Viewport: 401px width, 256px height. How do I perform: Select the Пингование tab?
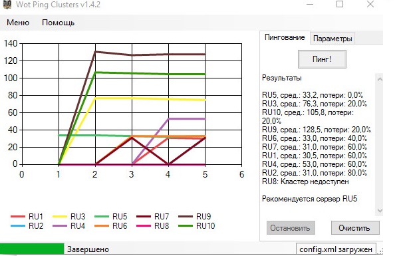[285, 38]
